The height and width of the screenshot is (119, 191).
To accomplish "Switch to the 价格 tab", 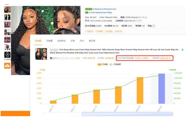I will pyautogui.click(x=72, y=41).
